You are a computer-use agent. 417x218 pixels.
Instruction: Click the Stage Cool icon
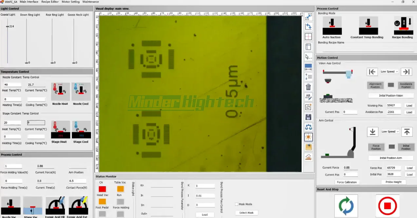click(x=81, y=130)
